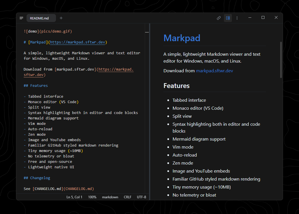Toggle the split view icon
Image resolution: width=299 pixels, height=214 pixels.
coord(228,17)
